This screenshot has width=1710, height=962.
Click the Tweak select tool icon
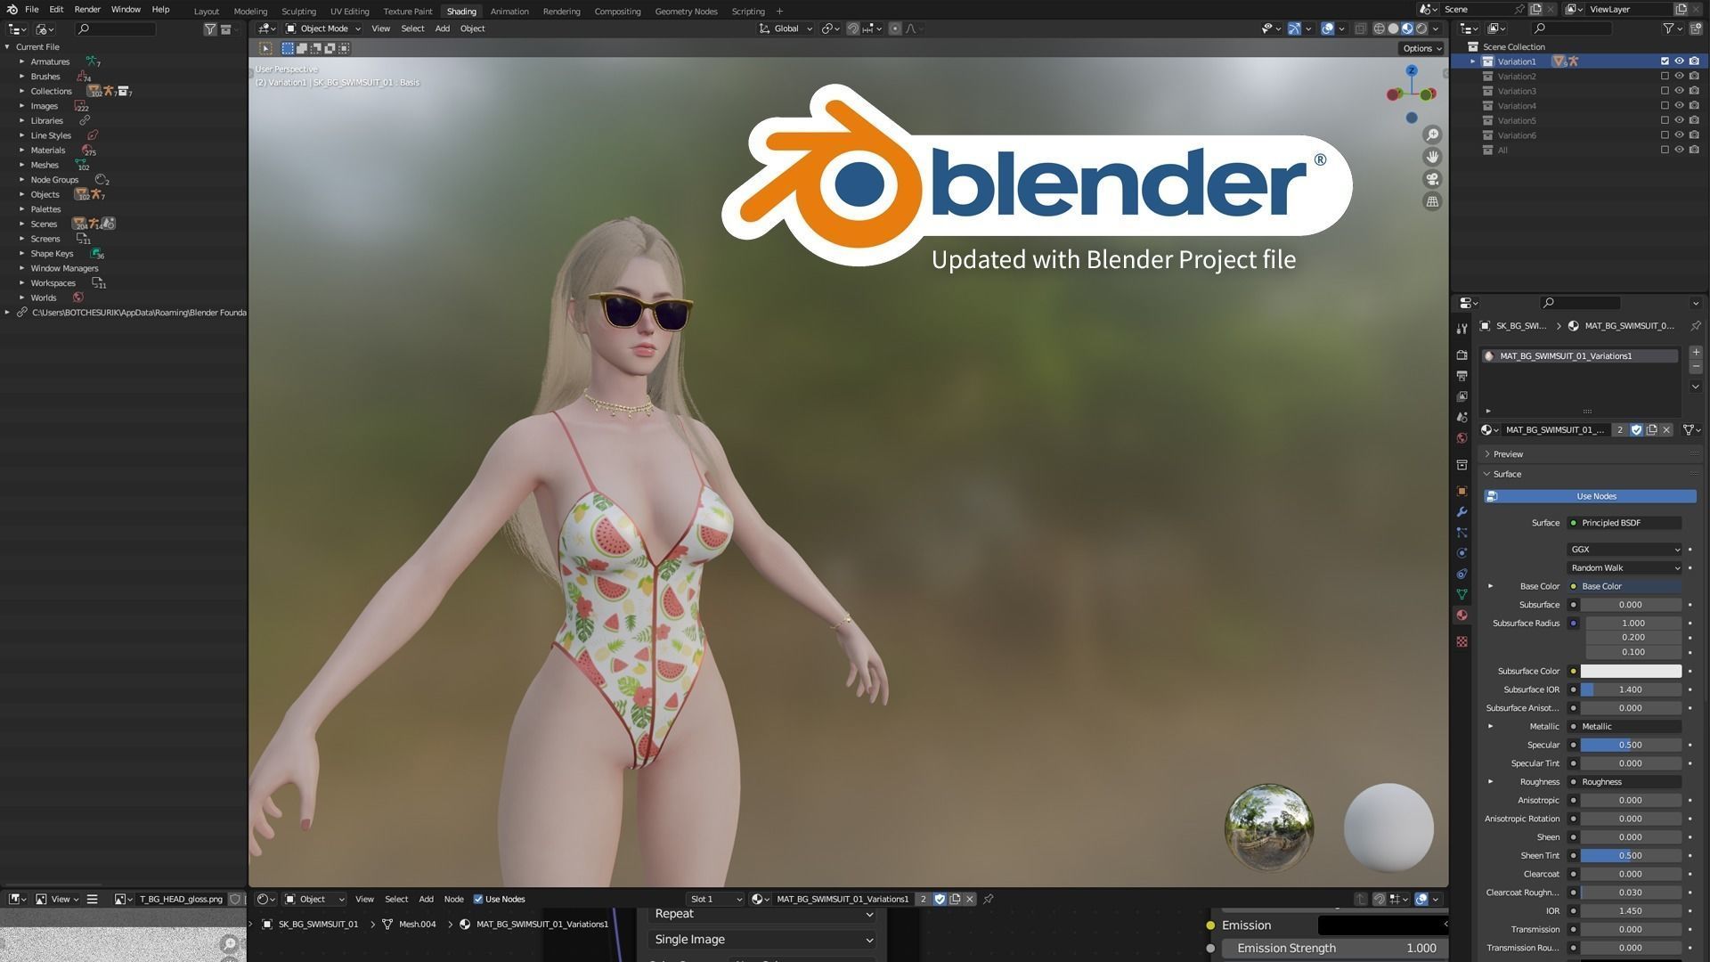265,48
